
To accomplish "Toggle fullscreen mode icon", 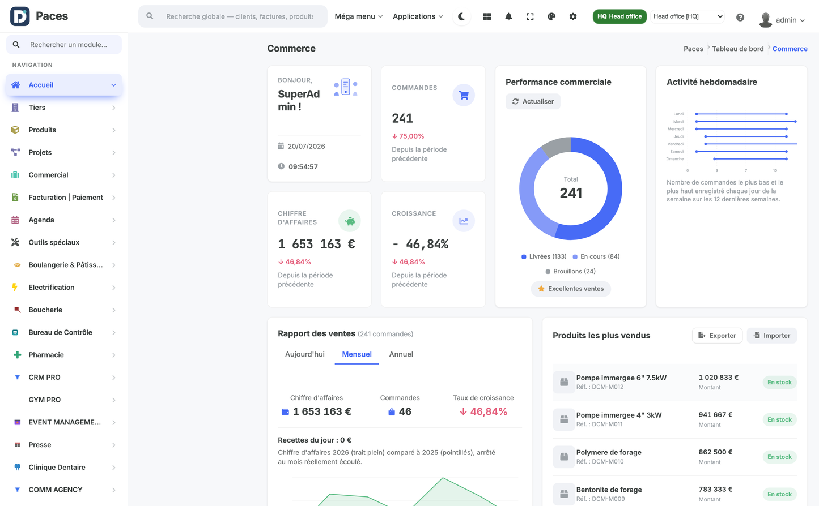I will [x=530, y=16].
